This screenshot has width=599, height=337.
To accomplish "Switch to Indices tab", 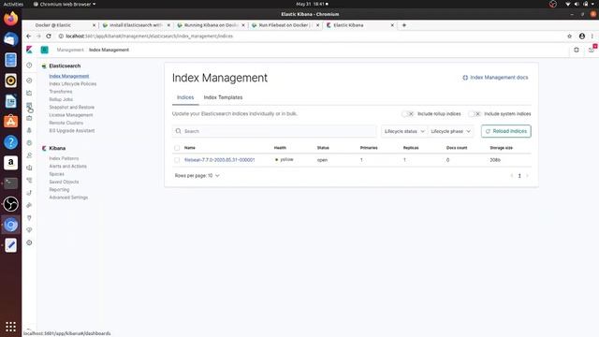I will pos(185,97).
